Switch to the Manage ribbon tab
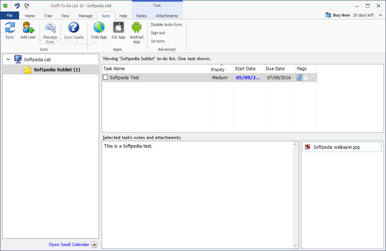Image resolution: width=386 pixels, height=251 pixels. click(x=85, y=16)
